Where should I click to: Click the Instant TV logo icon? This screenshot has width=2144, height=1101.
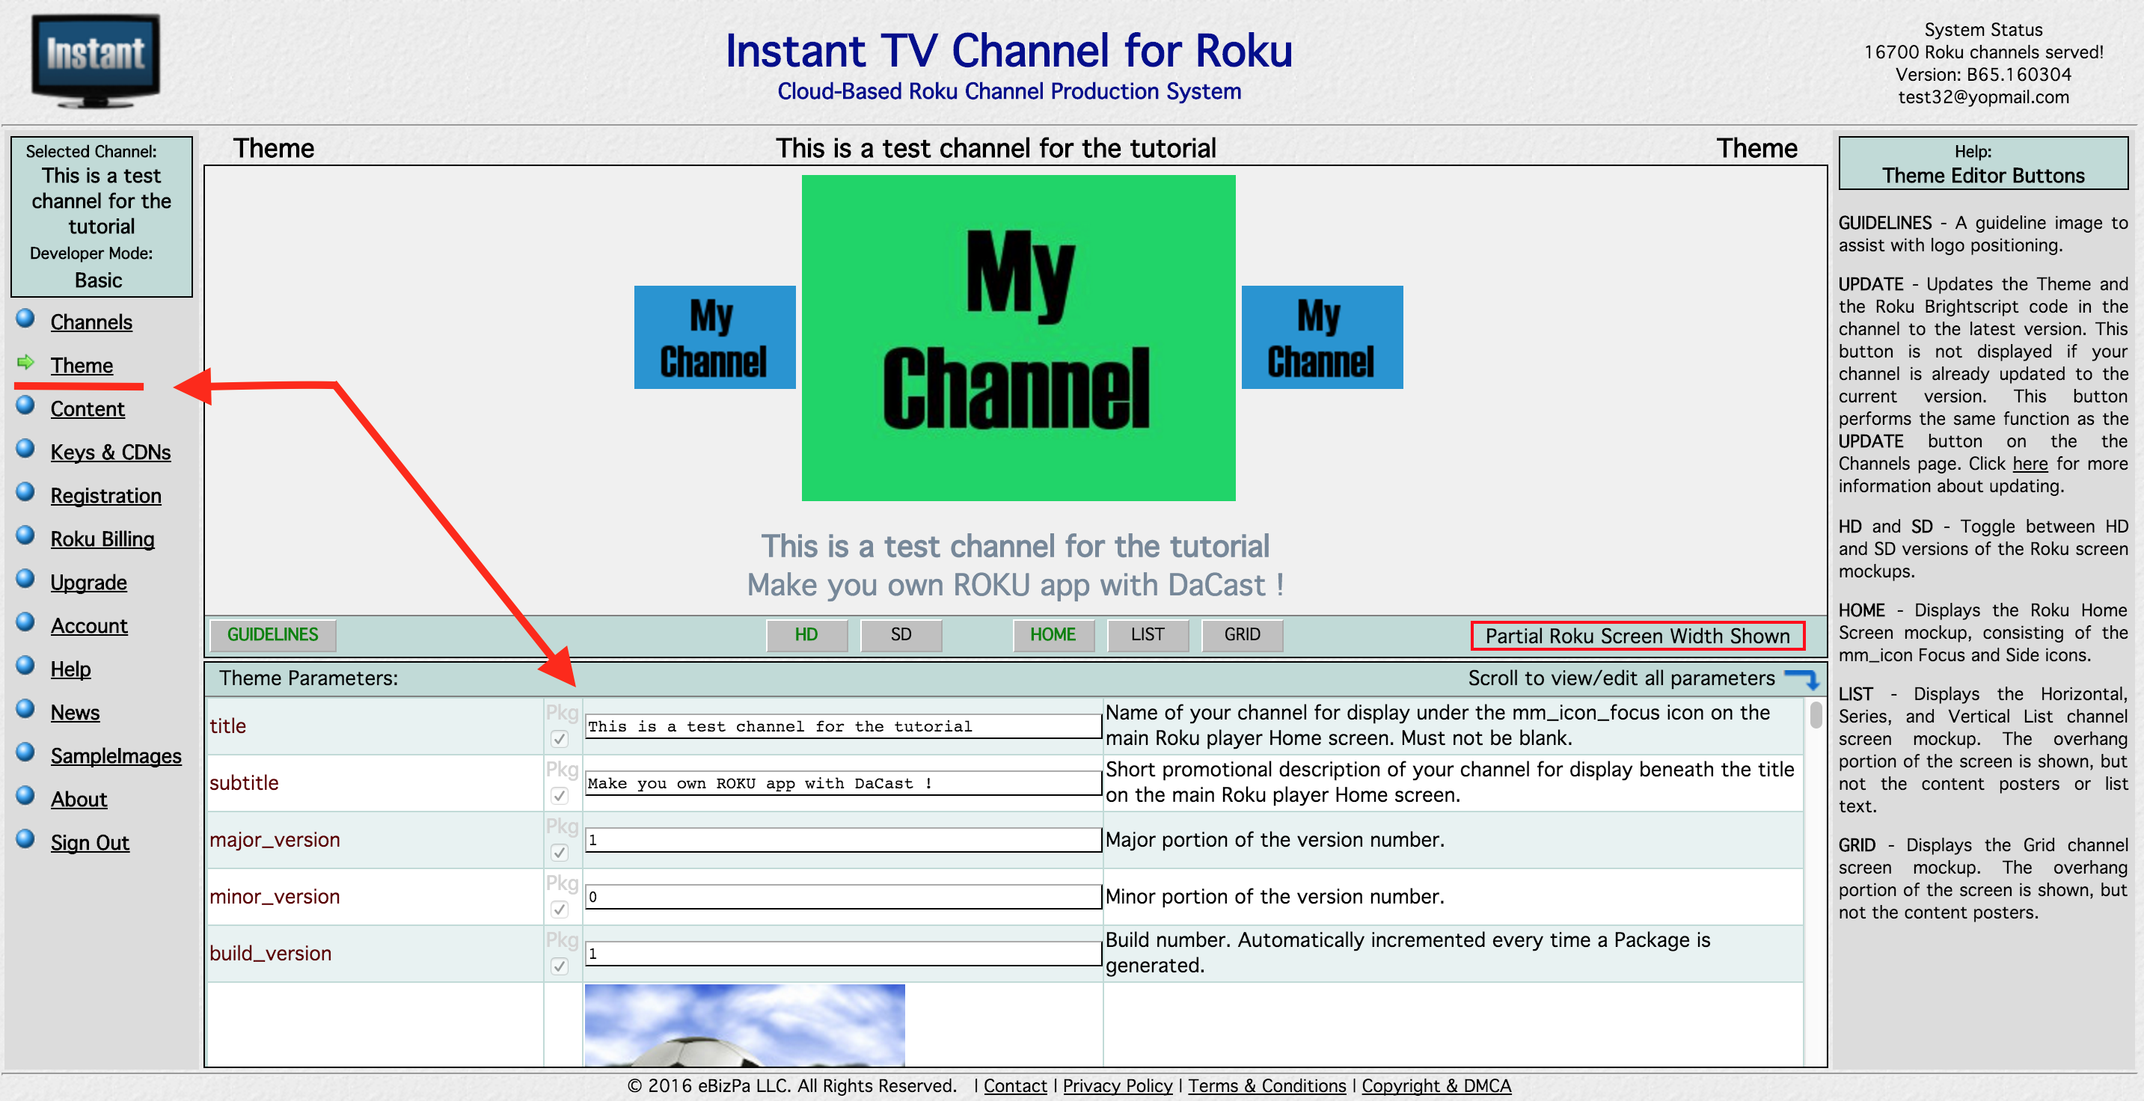[x=96, y=61]
